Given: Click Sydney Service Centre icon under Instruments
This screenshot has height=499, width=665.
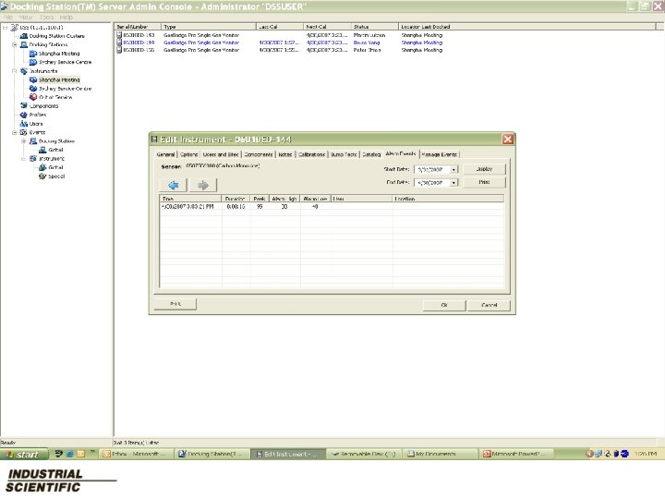Looking at the screenshot, I should (x=33, y=89).
